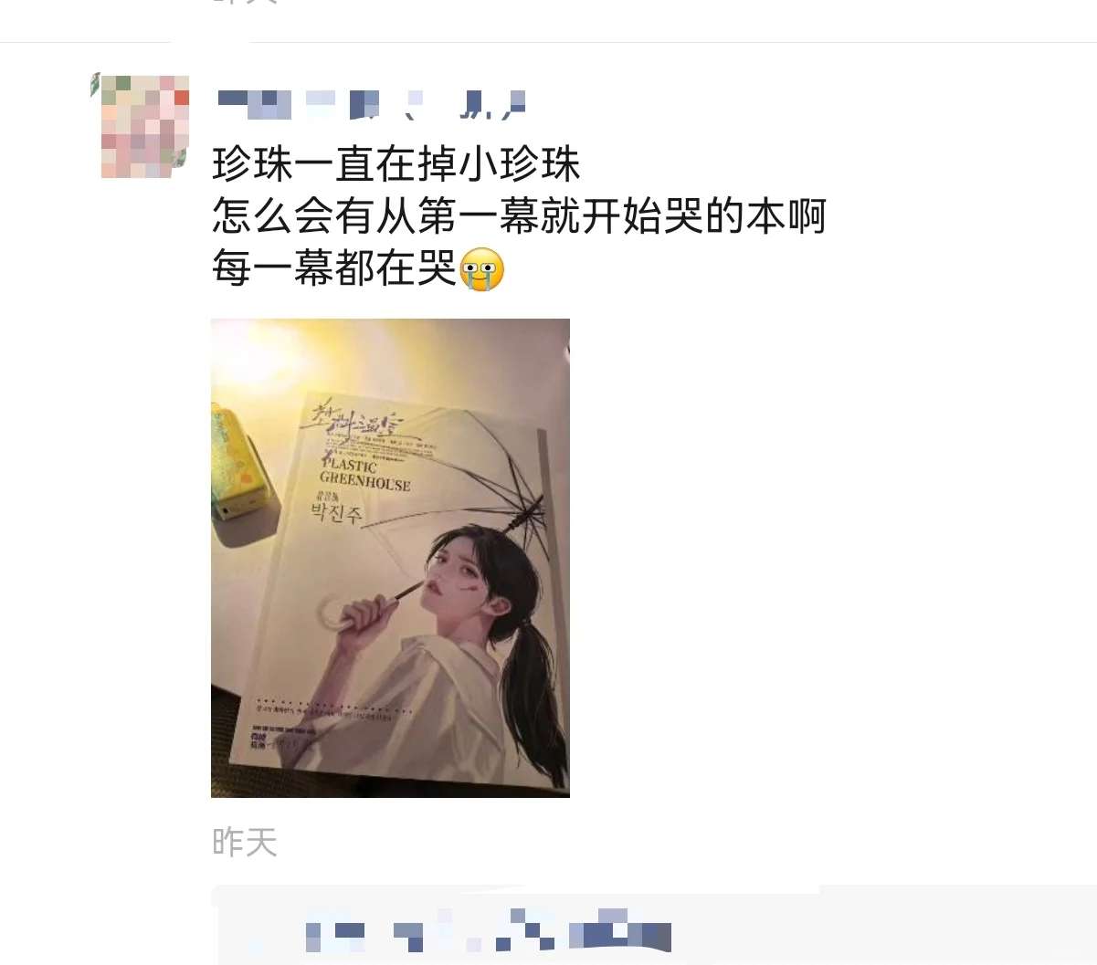Tap the calligraphy title atop book cover
This screenshot has width=1097, height=965.
coord(356,420)
